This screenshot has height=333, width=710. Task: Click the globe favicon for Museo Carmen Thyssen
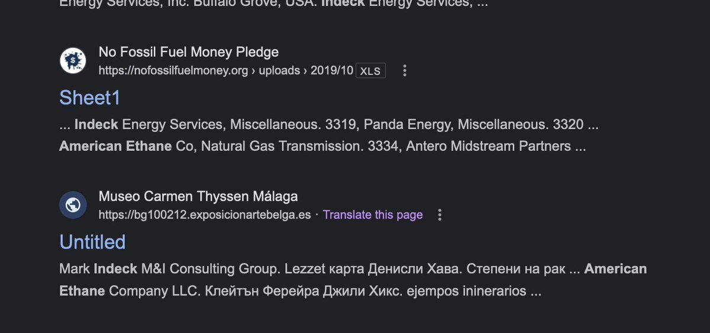73,205
